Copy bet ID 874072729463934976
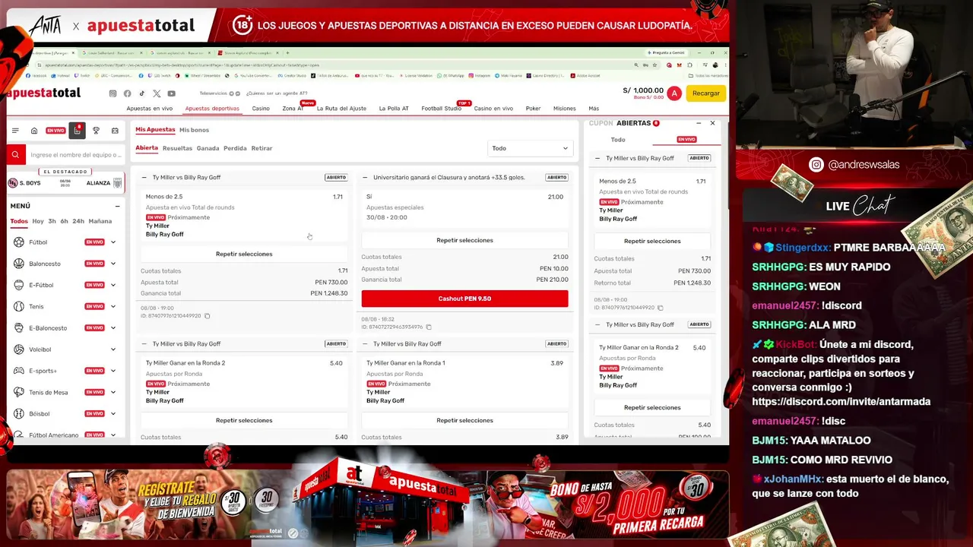The image size is (973, 547). click(429, 327)
